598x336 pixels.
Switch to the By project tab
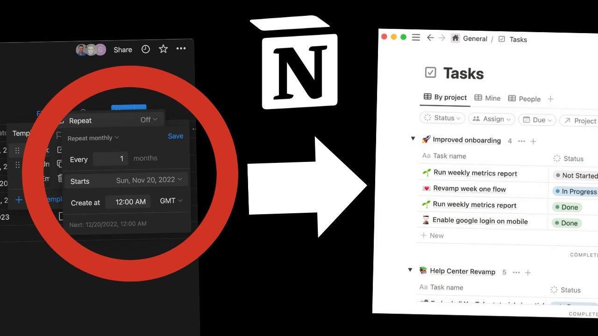coord(445,97)
